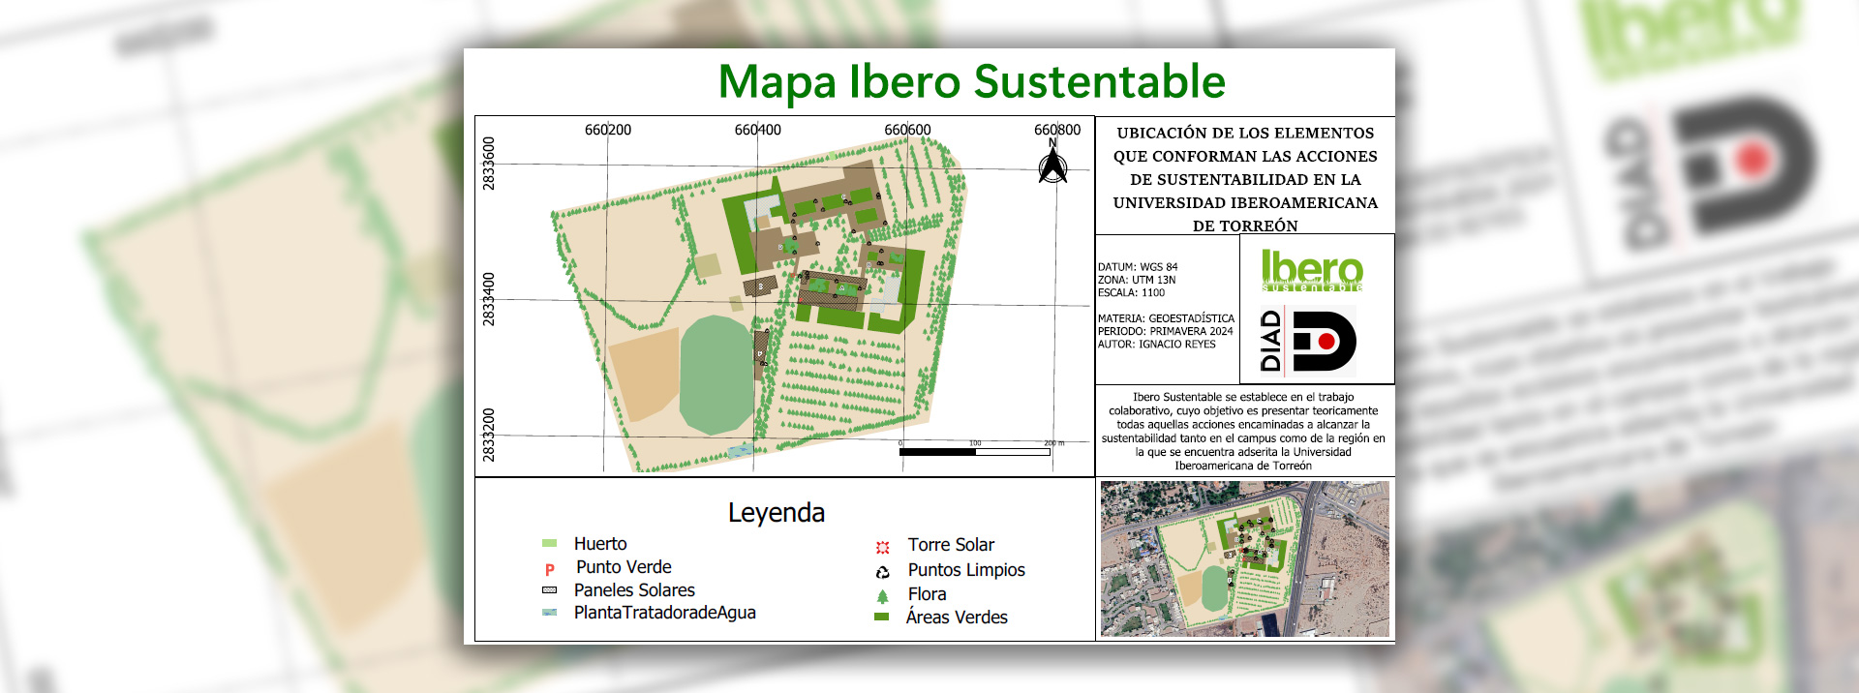Select the "Paneles Solares" legend label

click(x=634, y=590)
